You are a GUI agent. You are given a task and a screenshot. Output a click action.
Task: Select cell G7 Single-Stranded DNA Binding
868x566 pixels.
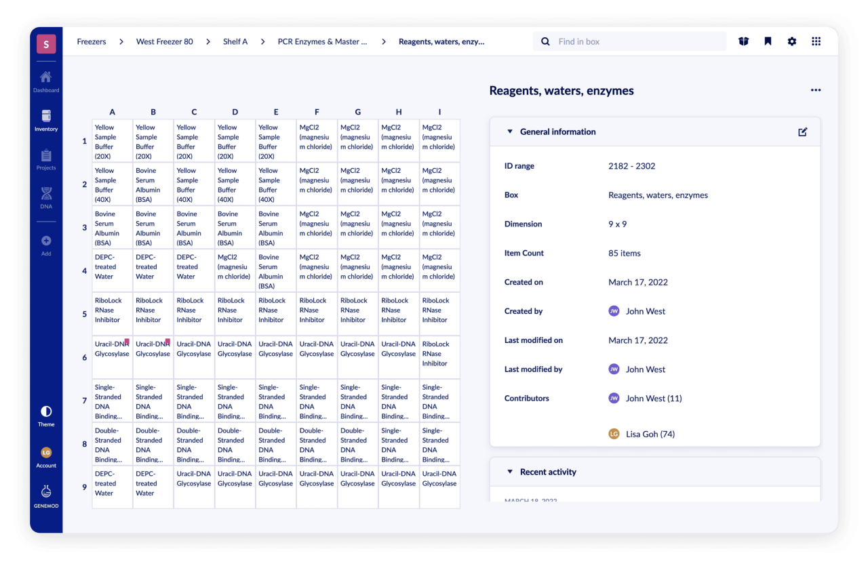coord(358,401)
